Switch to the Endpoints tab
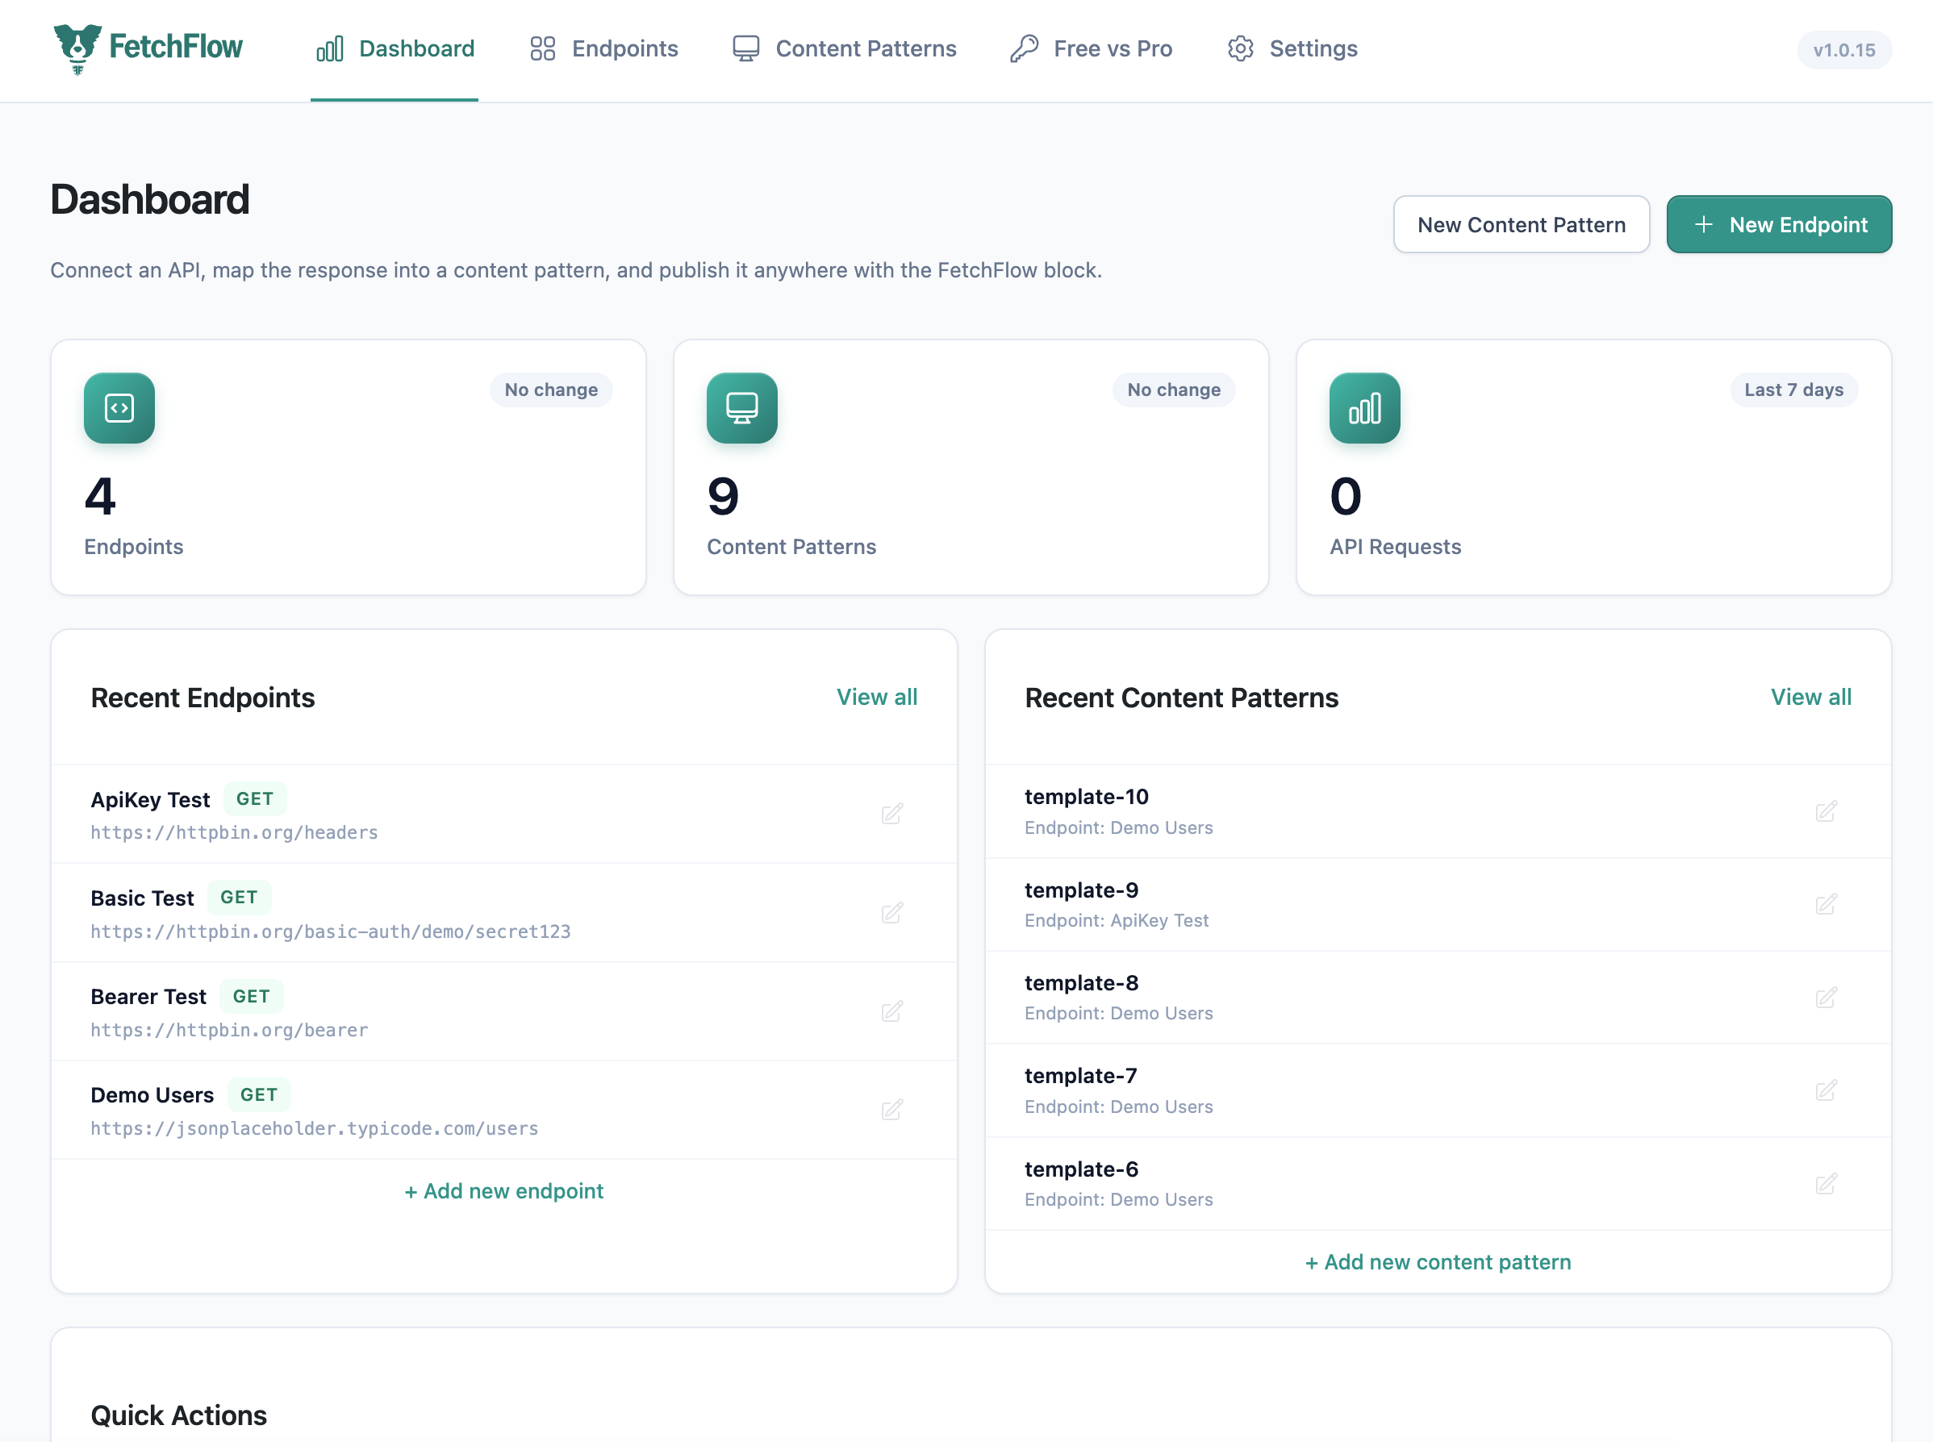1933x1442 pixels. (603, 50)
